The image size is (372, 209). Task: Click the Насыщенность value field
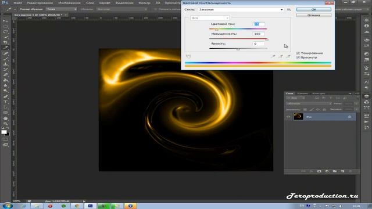pyautogui.click(x=258, y=34)
